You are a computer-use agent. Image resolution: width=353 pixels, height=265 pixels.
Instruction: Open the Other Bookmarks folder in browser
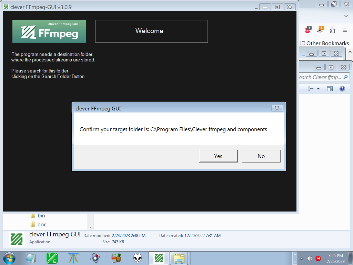324,43
